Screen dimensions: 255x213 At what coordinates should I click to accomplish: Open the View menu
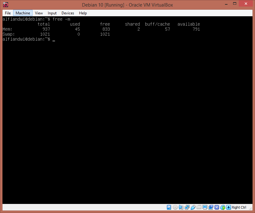pos(39,13)
